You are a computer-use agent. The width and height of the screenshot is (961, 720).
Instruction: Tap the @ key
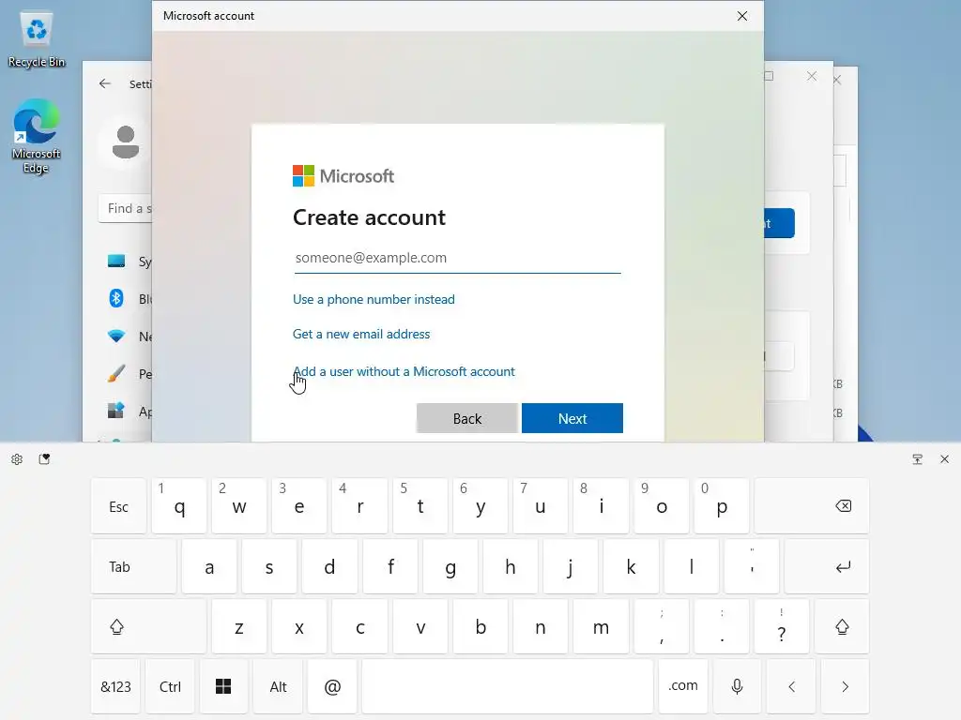(332, 686)
